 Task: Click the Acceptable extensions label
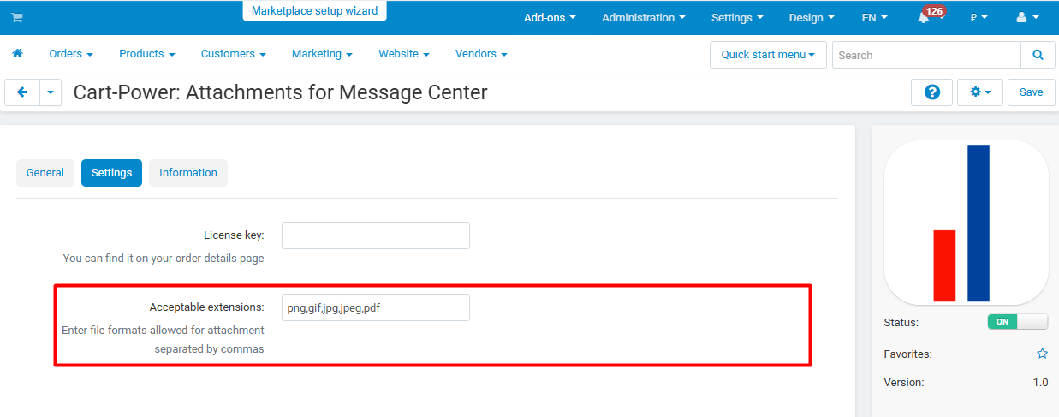(x=206, y=307)
